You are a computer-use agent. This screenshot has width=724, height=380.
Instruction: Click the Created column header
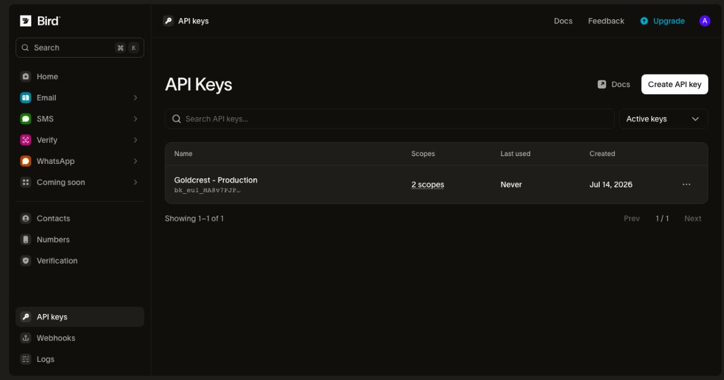(x=602, y=154)
